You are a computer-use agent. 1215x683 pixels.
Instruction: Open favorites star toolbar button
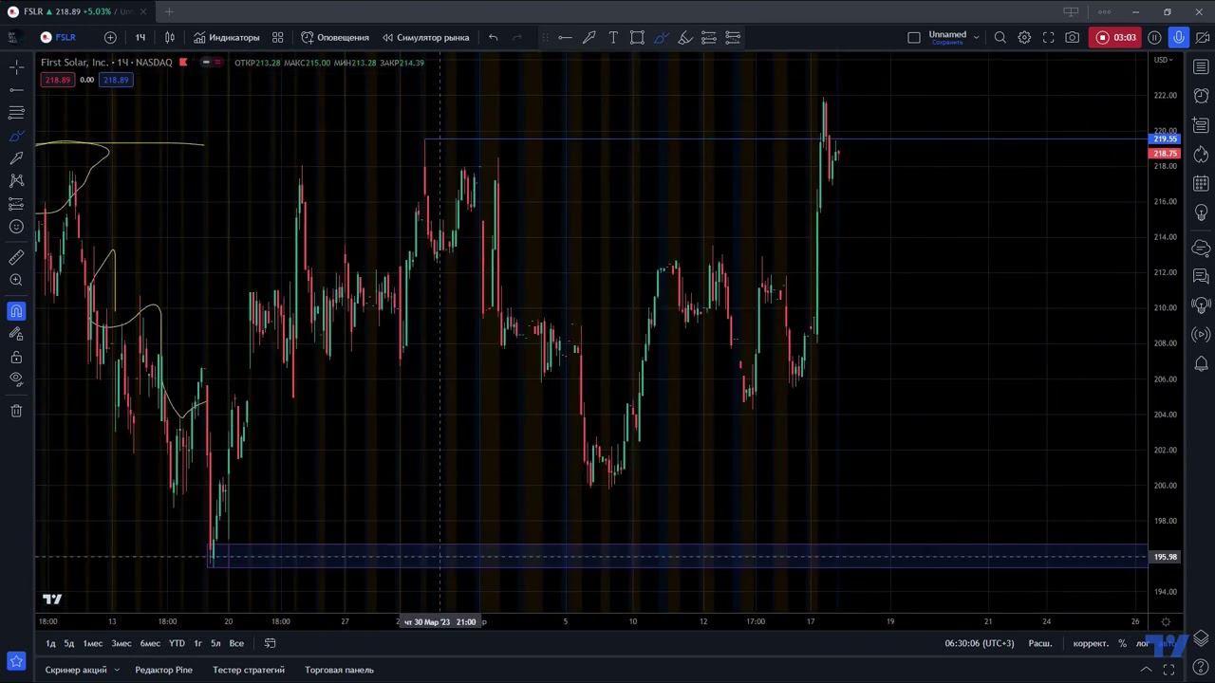(16, 660)
